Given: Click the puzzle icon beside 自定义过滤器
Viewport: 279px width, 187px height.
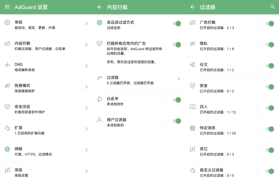Looking at the screenshot, I should click(x=192, y=170).
